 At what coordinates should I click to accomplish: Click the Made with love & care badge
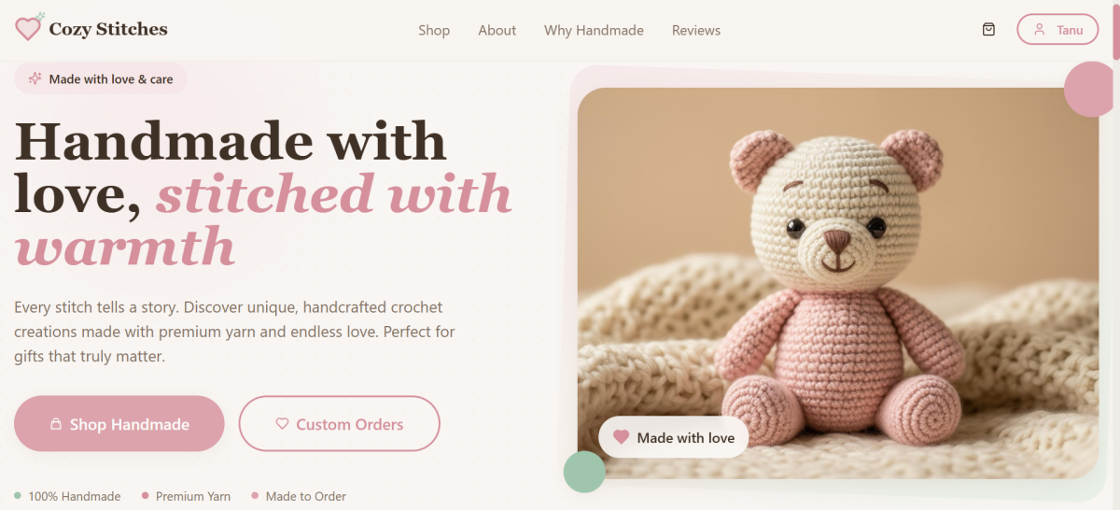101,78
